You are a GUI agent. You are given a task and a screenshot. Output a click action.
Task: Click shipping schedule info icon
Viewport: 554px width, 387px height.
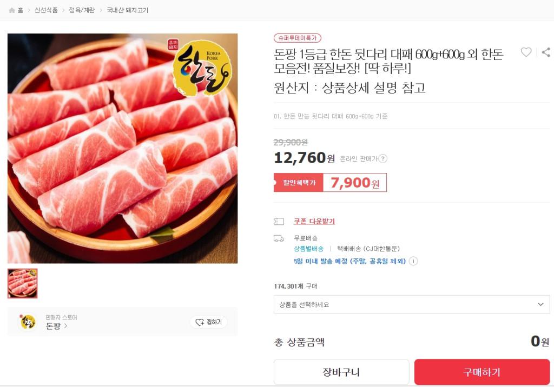point(413,261)
